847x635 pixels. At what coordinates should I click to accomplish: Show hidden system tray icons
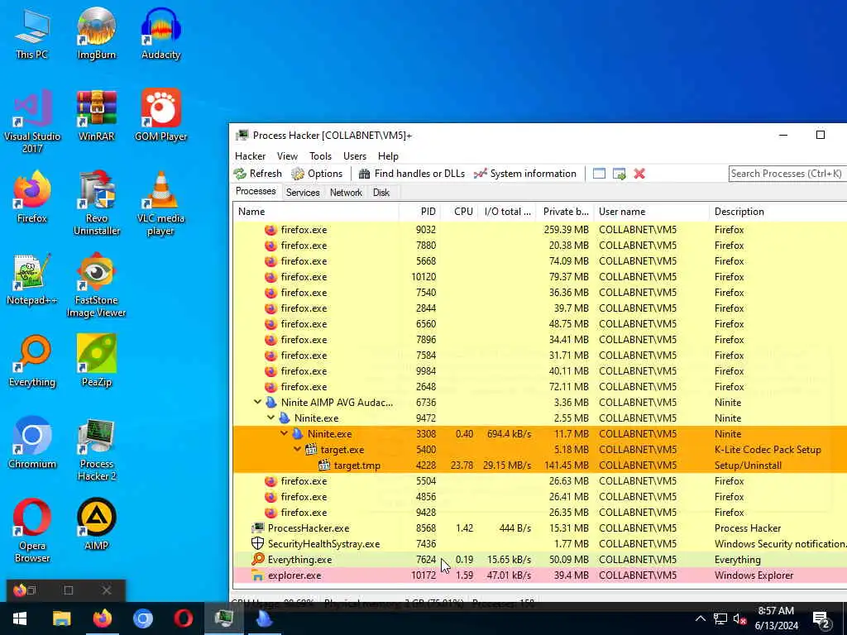click(700, 618)
